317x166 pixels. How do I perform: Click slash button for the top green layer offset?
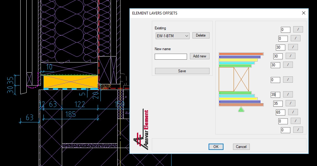[288, 65]
